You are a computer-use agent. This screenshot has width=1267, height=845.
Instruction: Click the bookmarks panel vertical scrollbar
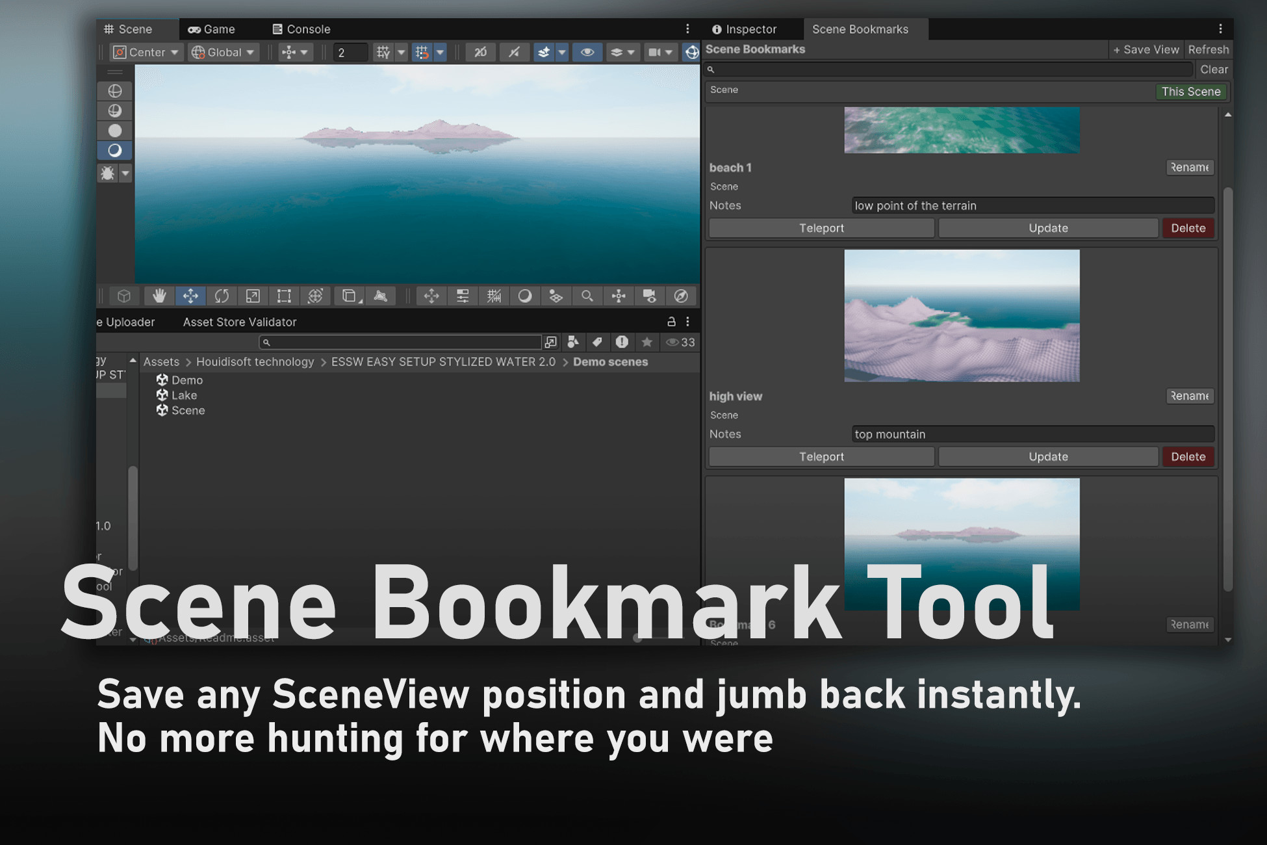1228,389
